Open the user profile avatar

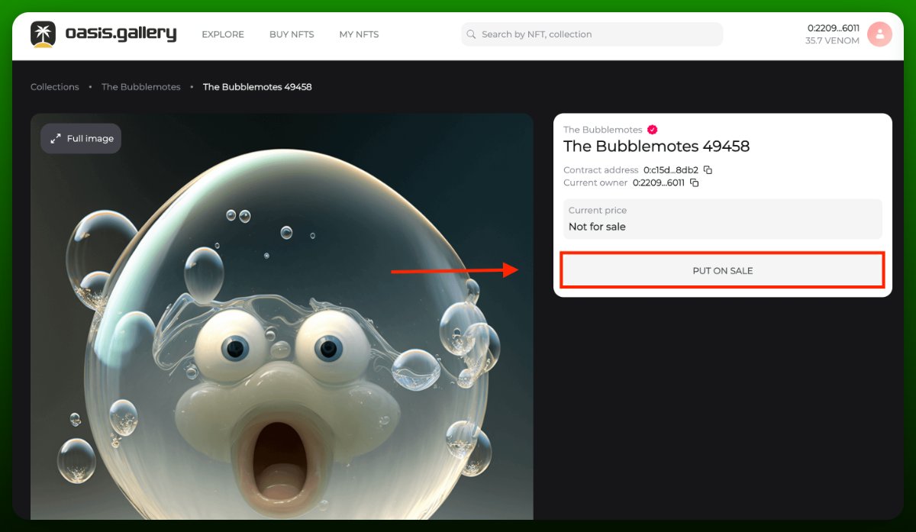click(879, 34)
